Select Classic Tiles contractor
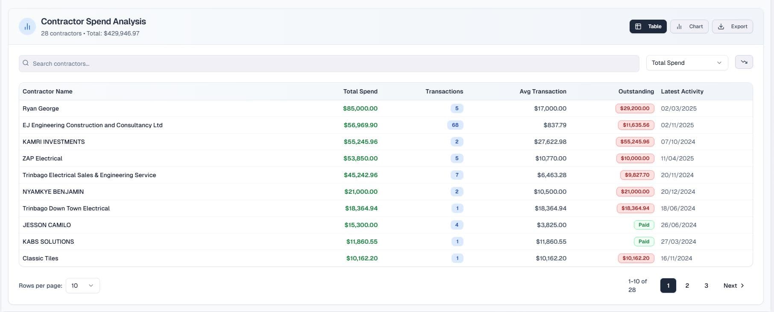This screenshot has height=312, width=774. tap(40, 258)
